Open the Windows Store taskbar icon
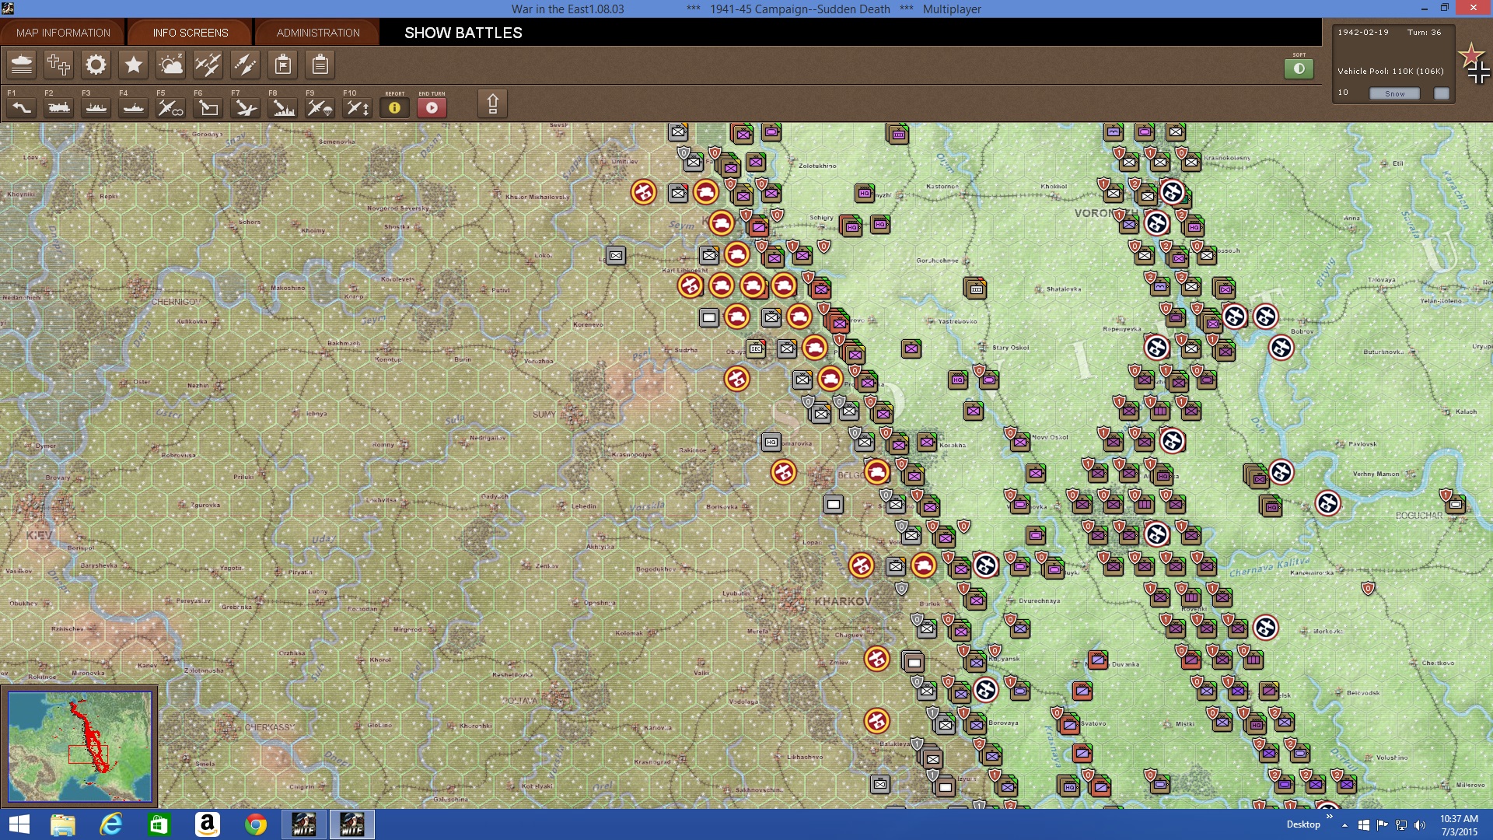The height and width of the screenshot is (840, 1493). (159, 824)
